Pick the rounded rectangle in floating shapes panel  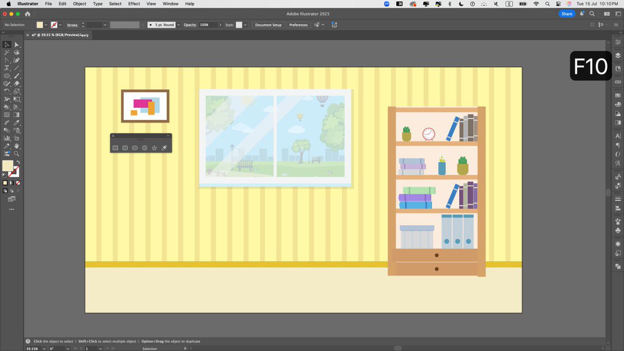125,148
